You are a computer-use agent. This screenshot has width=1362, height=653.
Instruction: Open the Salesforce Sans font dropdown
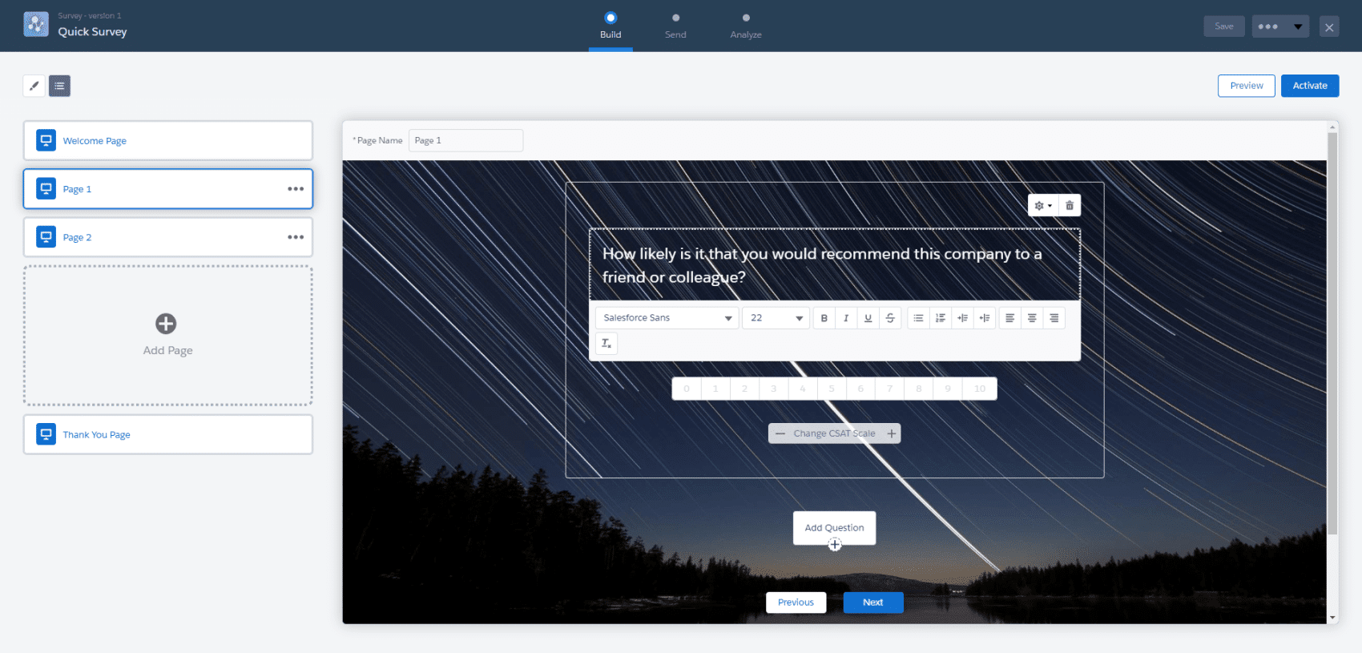667,318
